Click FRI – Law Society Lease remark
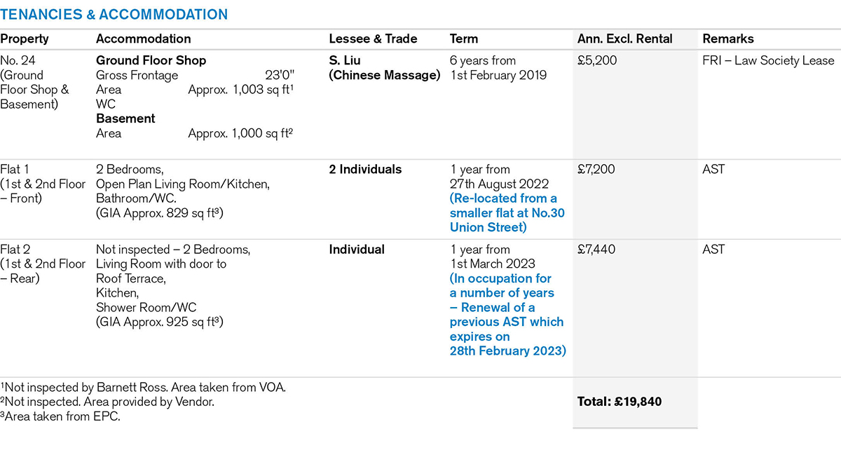Screen dimensions: 841x462 [x=768, y=61]
